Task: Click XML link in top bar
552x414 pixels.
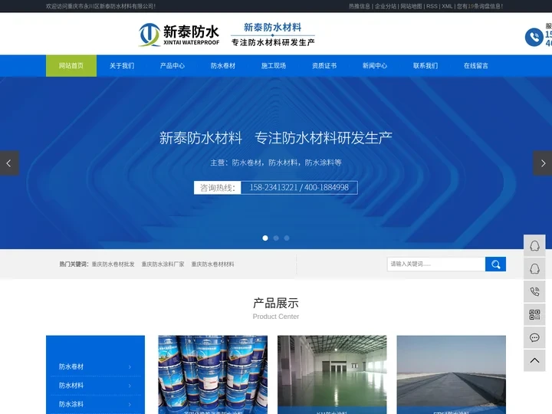Action: 447,6
